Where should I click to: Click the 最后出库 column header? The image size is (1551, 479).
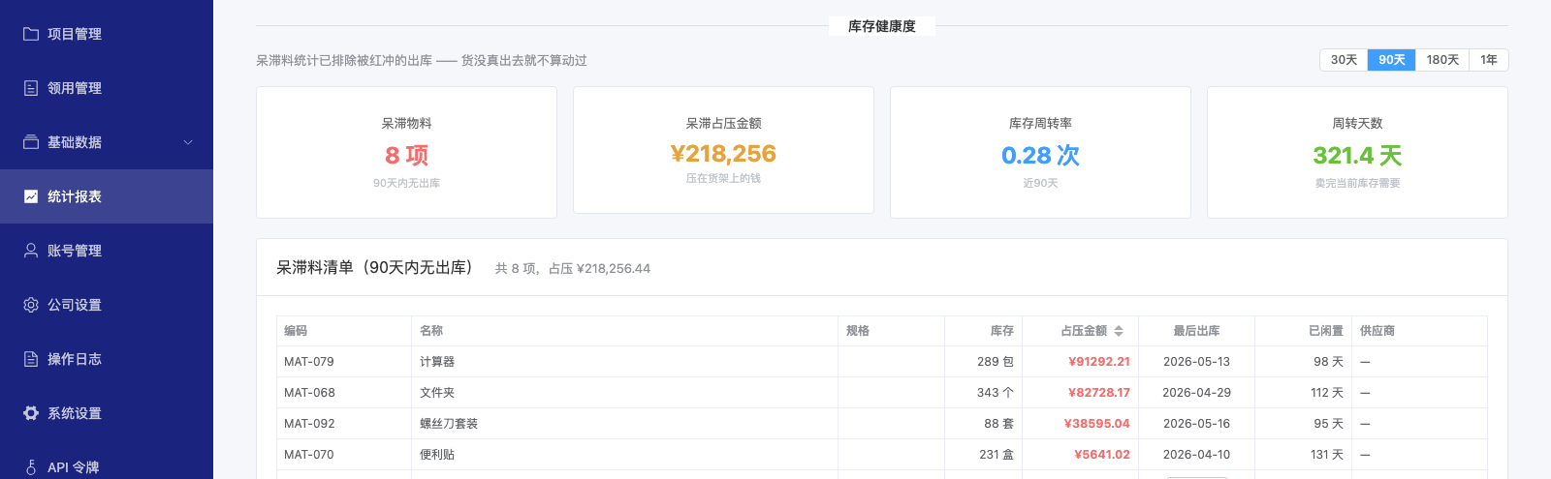point(1197,331)
